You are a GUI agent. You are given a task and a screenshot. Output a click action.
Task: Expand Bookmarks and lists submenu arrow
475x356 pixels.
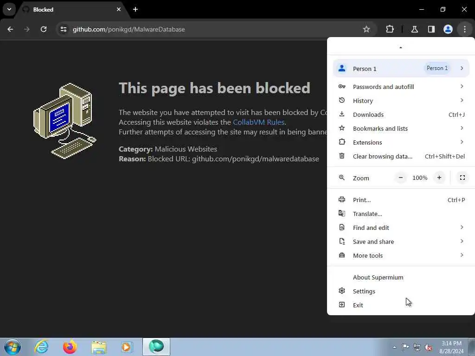462,128
